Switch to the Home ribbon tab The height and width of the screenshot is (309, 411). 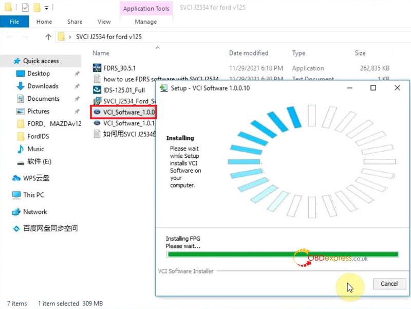pyautogui.click(x=44, y=22)
